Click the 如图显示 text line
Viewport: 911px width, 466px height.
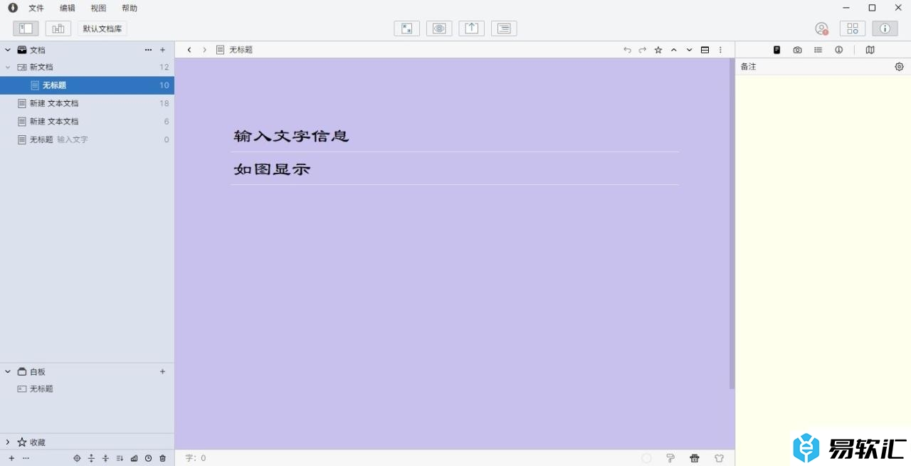[273, 169]
